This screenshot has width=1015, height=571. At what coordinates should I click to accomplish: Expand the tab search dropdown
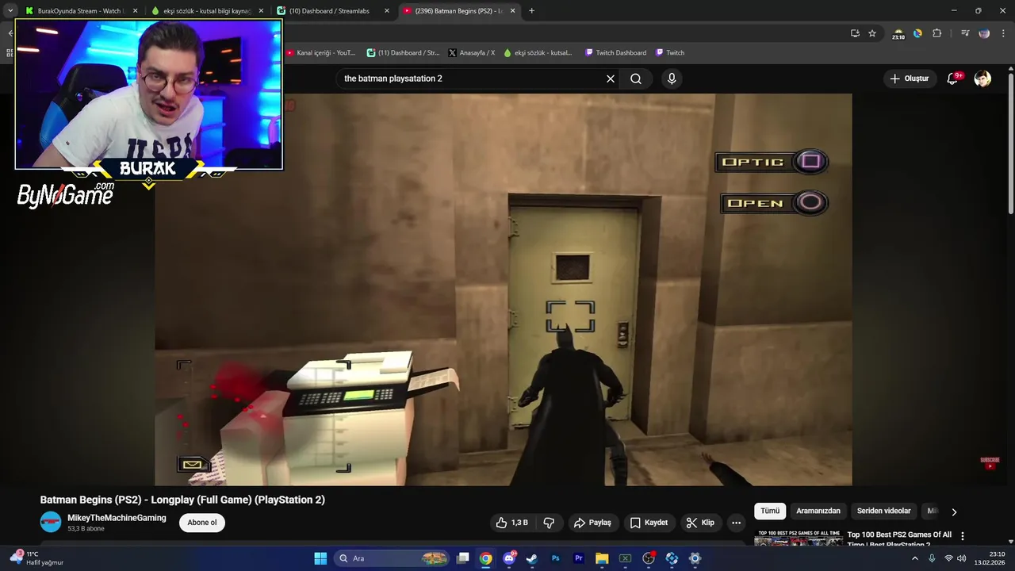10,11
